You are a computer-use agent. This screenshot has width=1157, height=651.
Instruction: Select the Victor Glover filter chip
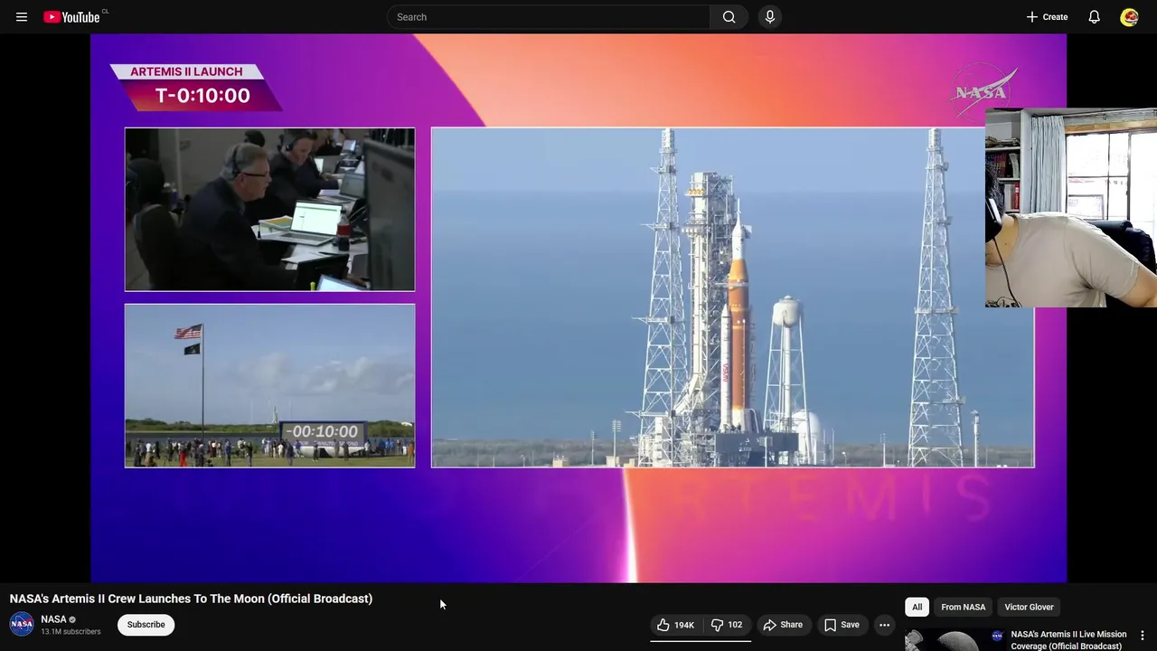click(1029, 608)
